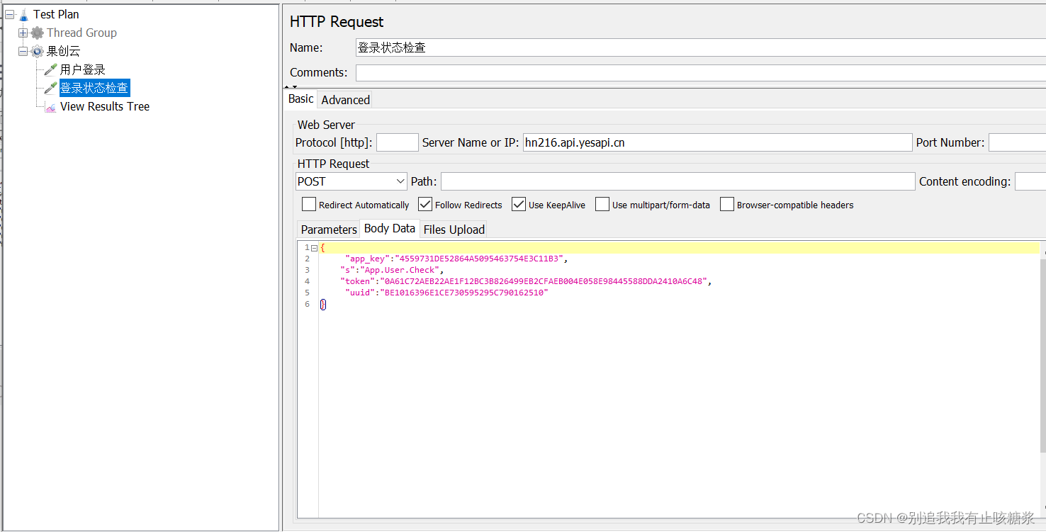Click the Content encoding field
The height and width of the screenshot is (532, 1046).
[1030, 181]
